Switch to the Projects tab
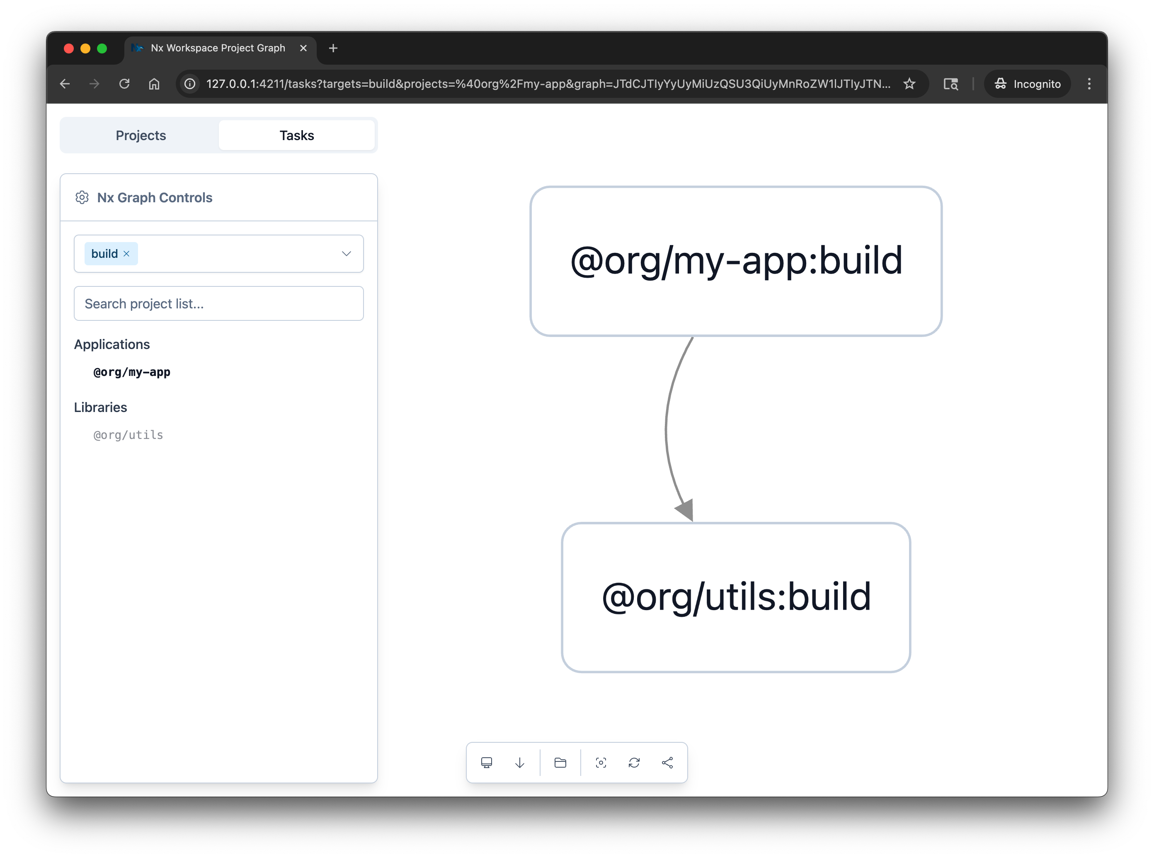 tap(141, 135)
